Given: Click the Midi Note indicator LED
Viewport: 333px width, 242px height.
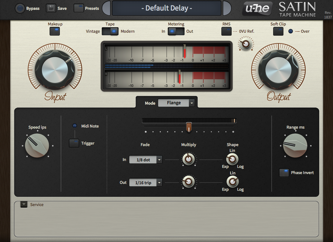Looking at the screenshot, I should pos(74,126).
